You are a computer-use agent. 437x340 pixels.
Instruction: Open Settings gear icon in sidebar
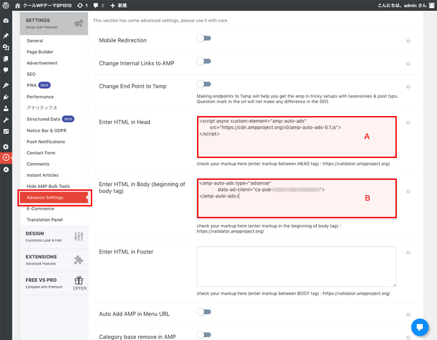coord(6,147)
